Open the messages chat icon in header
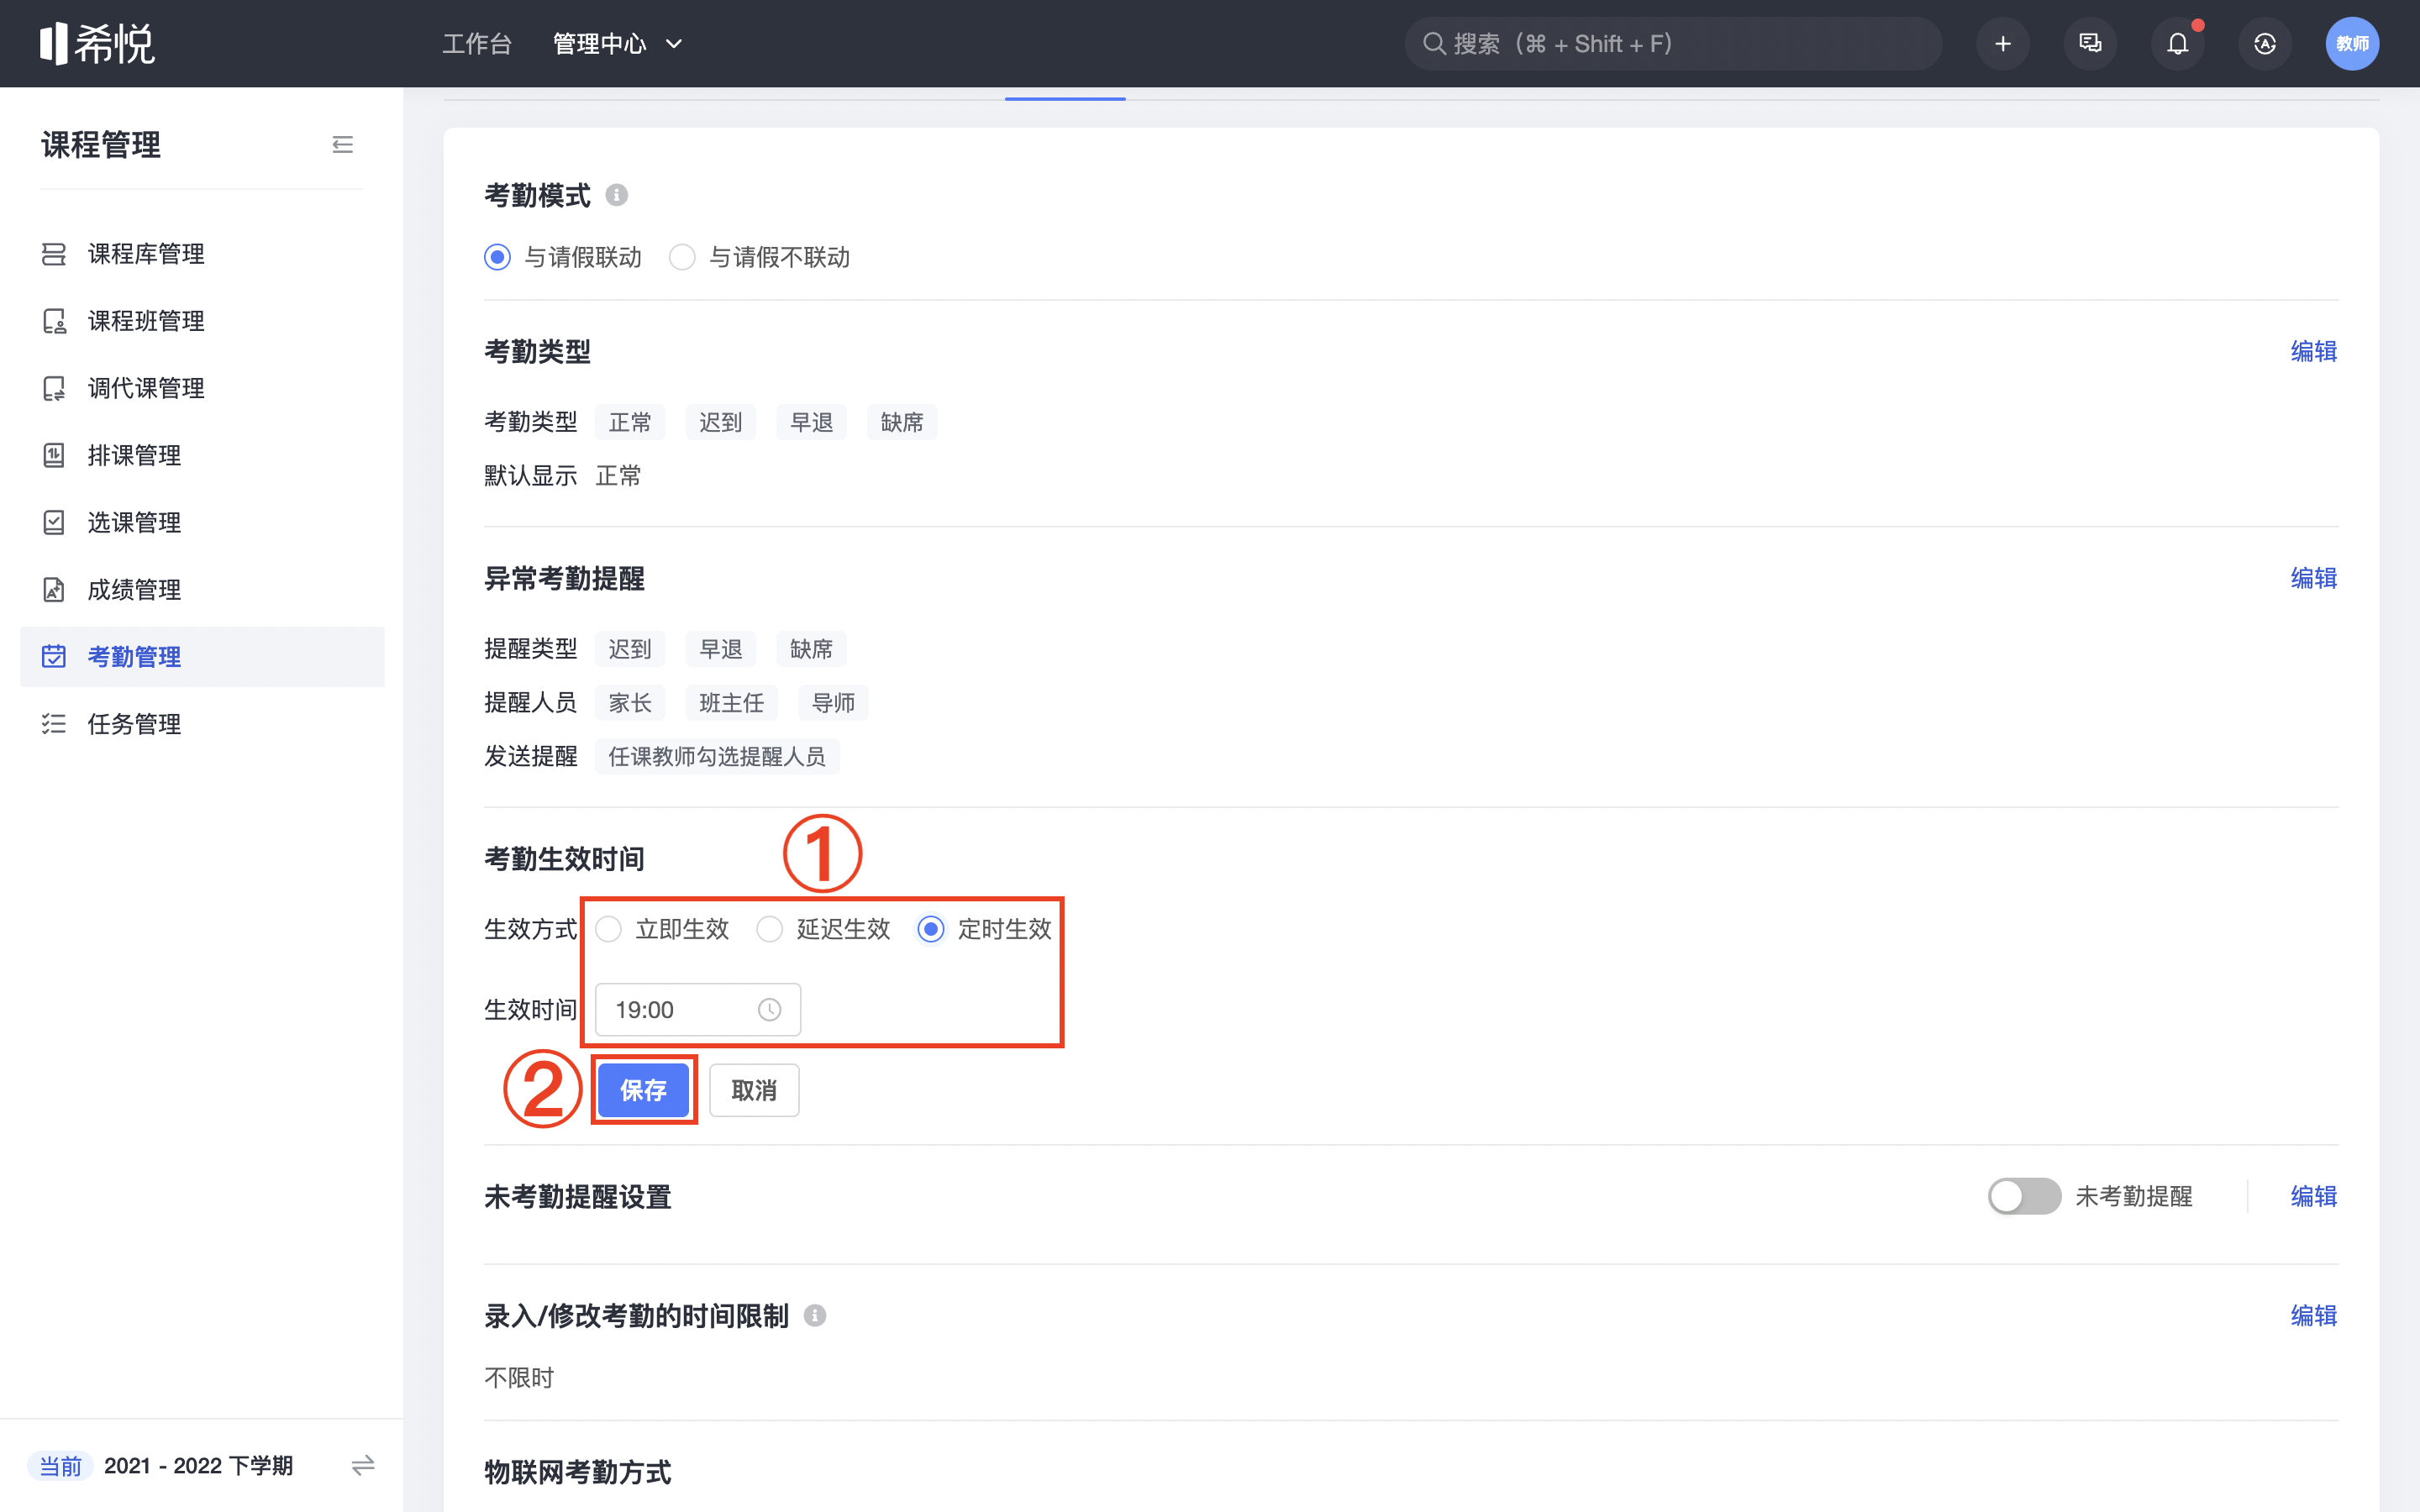The height and width of the screenshot is (1512, 2420). (2090, 44)
